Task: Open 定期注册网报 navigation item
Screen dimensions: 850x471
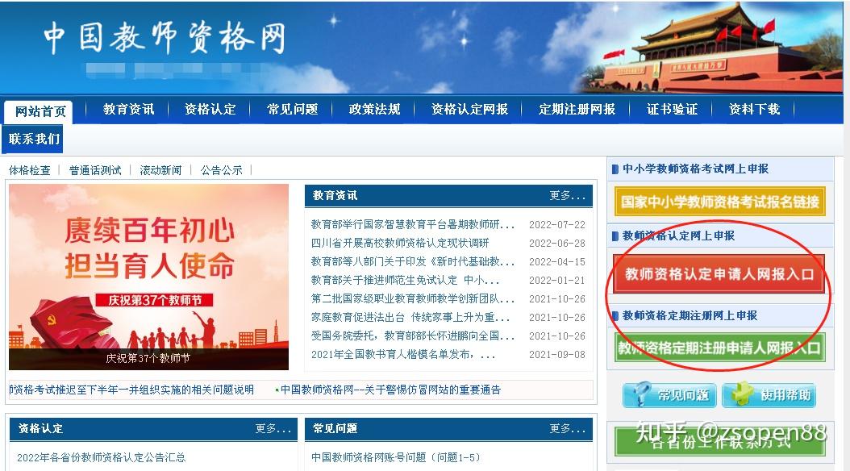Action: pos(577,110)
